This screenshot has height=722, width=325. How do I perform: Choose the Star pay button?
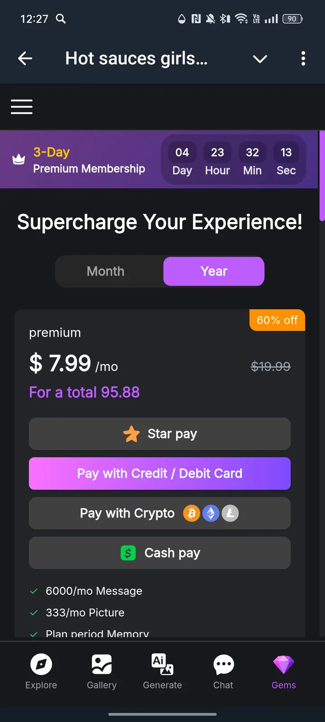coord(160,434)
